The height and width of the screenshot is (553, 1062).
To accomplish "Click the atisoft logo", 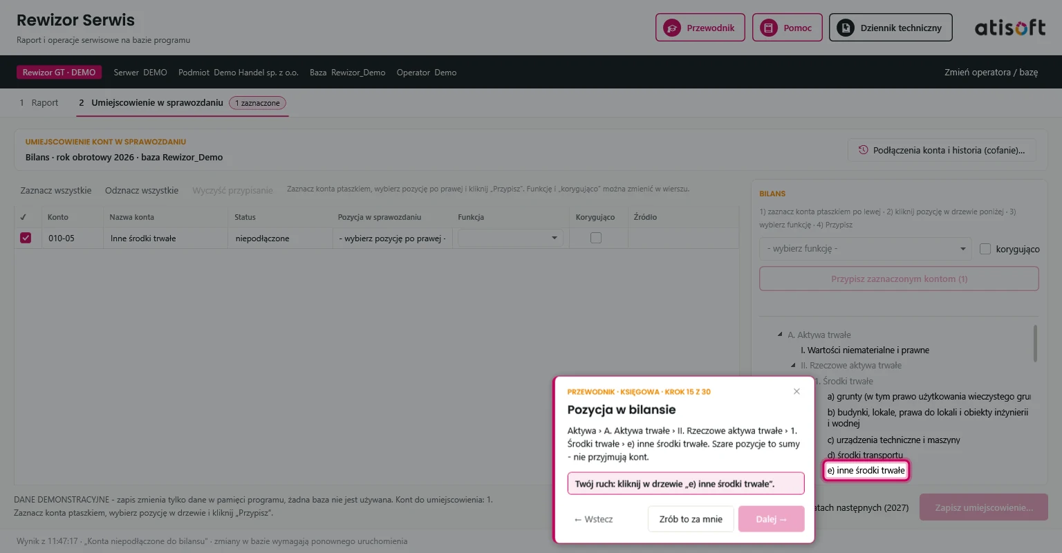I will (1010, 28).
